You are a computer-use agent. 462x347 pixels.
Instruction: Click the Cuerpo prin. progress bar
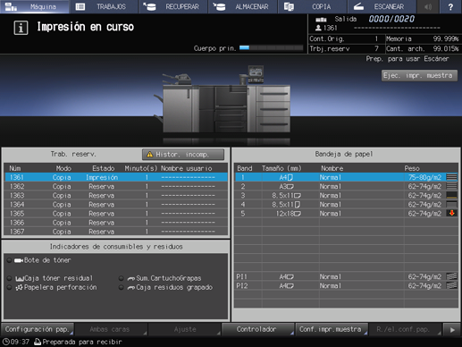pyautogui.click(x=272, y=47)
